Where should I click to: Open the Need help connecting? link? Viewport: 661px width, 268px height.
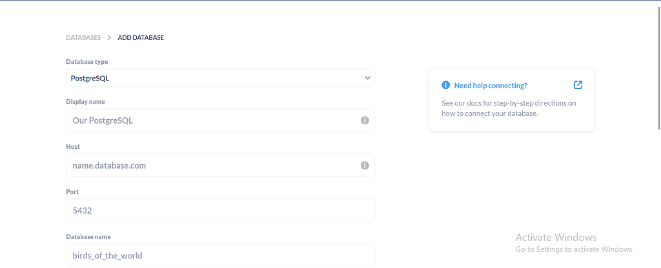[491, 86]
